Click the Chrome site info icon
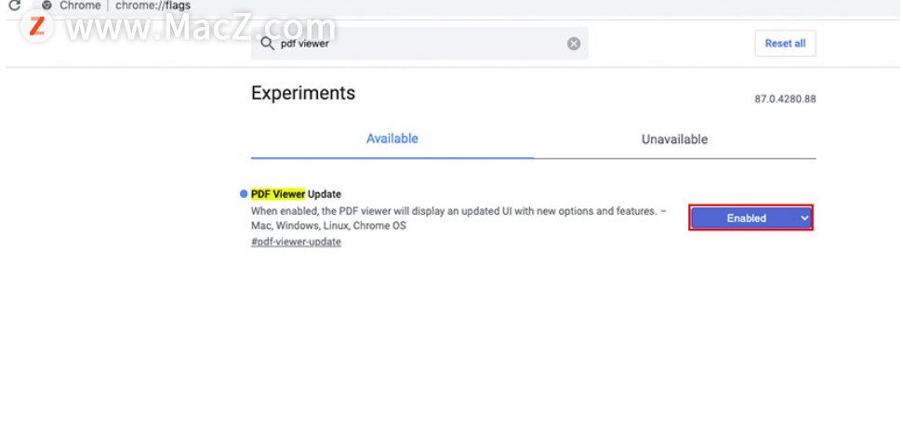This screenshot has width=903, height=435. tap(46, 6)
